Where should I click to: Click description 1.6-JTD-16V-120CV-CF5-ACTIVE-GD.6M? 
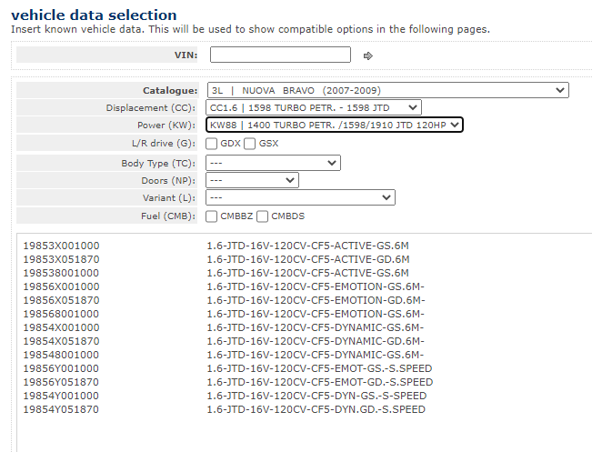(x=308, y=259)
